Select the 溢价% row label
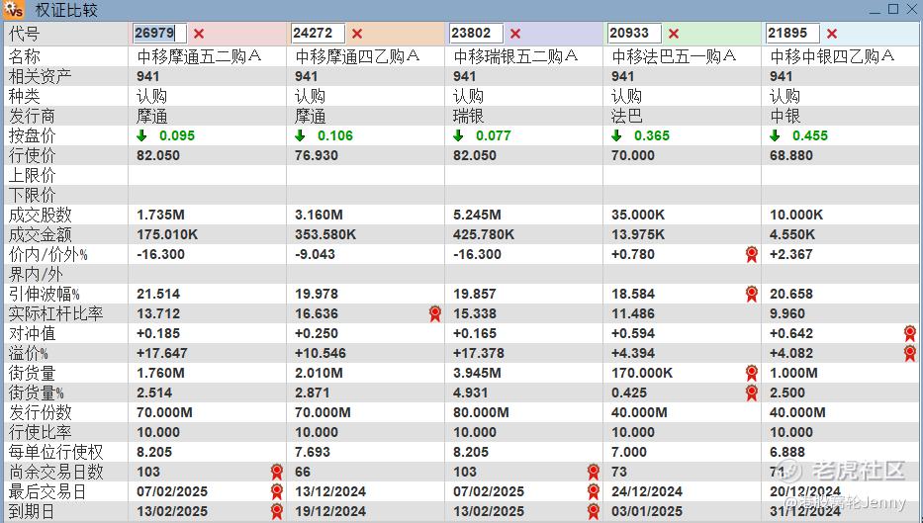Viewport: 923px width, 523px height. click(x=29, y=353)
